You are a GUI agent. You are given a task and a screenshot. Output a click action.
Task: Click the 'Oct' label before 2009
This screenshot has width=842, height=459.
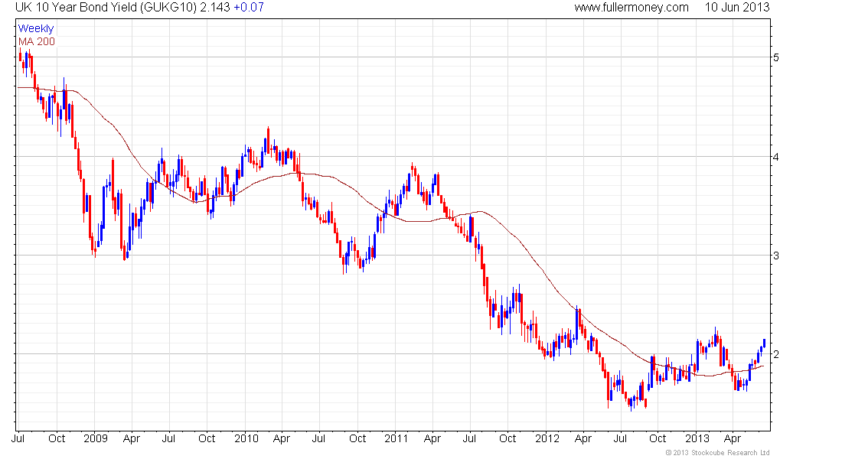point(57,438)
